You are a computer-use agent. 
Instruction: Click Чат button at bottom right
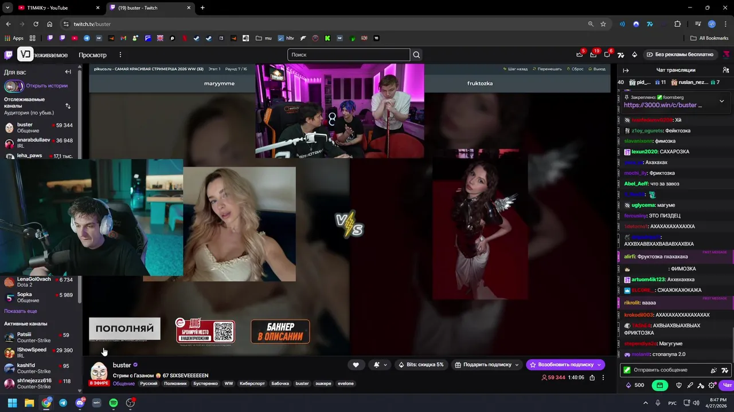point(727,385)
